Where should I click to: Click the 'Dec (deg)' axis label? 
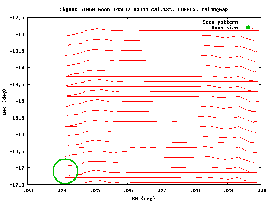click(4, 101)
